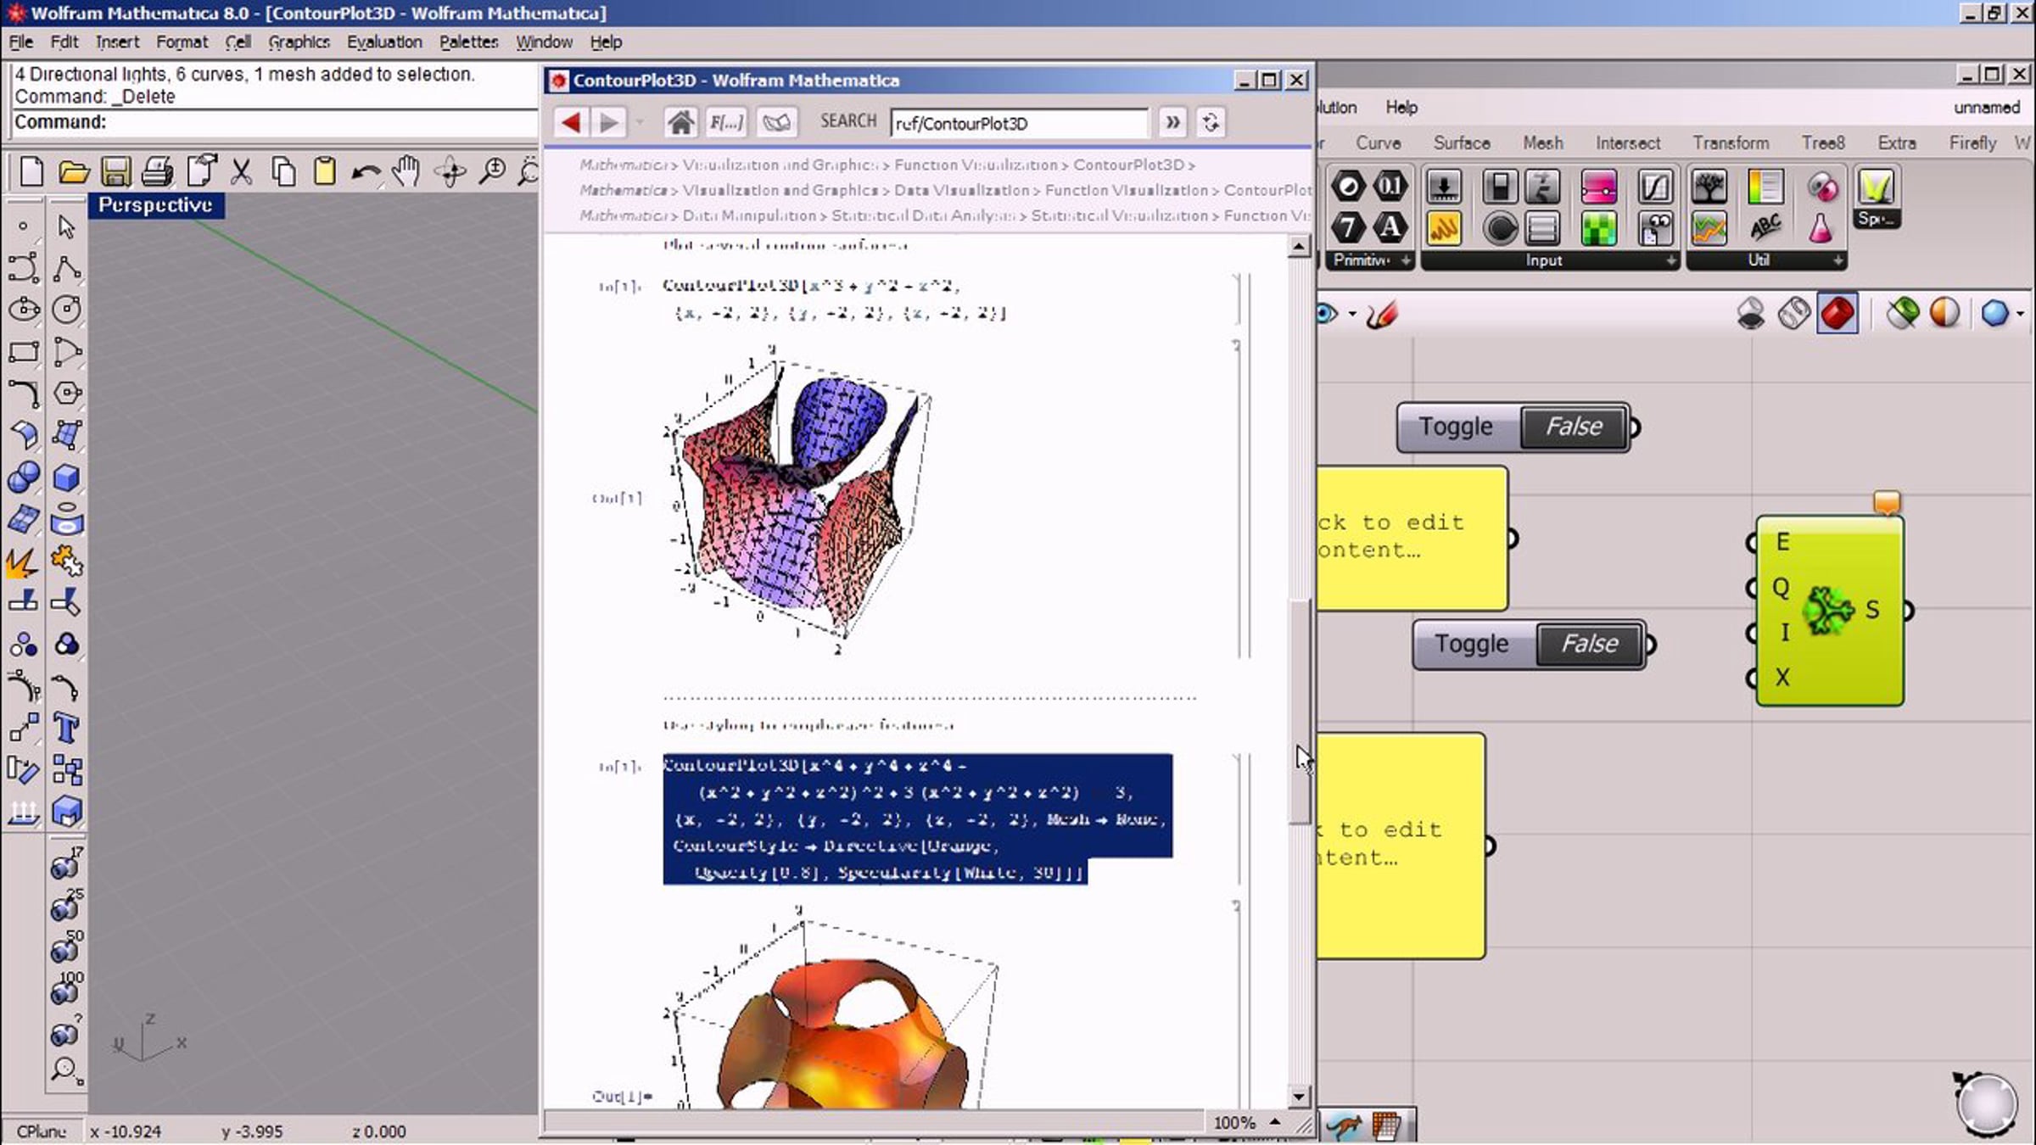
Task: Copy selection in Rhino toolbar
Action: 283,172
